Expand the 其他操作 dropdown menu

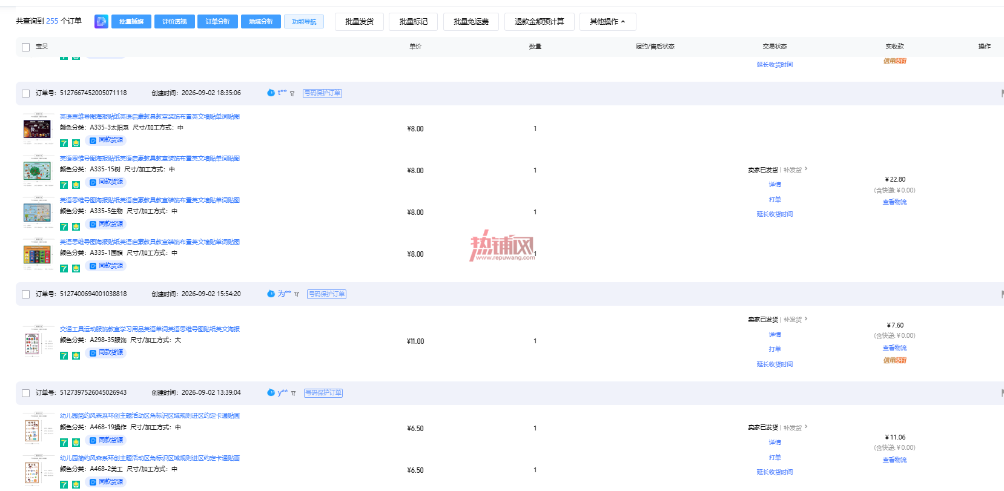[x=607, y=22]
